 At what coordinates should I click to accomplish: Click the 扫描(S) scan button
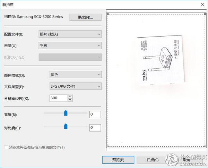pos(153,160)
